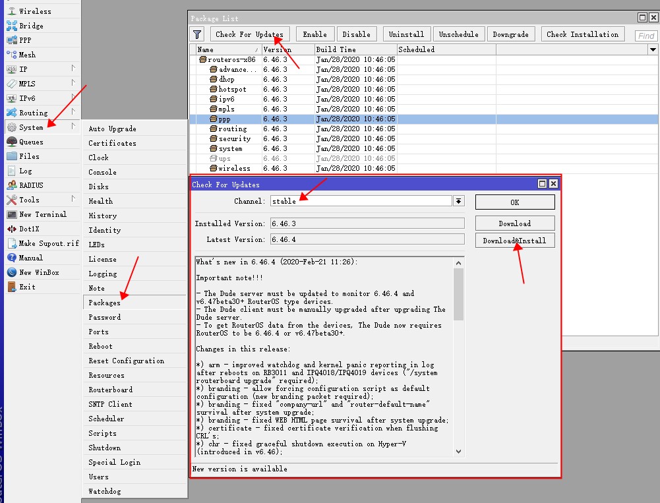Click the changelog scrollbar down arrow

click(459, 452)
